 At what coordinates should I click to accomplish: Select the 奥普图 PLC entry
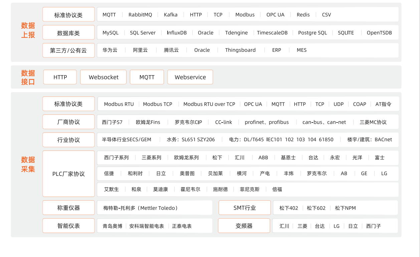187,174
